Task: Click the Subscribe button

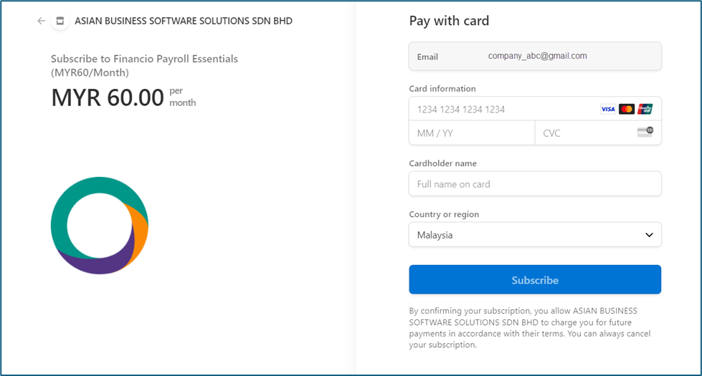Action: 535,279
